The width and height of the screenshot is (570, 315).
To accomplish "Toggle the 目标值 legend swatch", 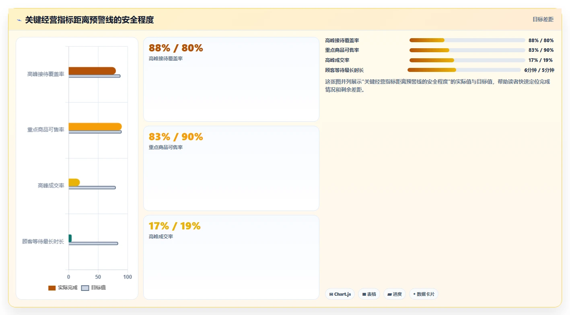I will (x=85, y=288).
